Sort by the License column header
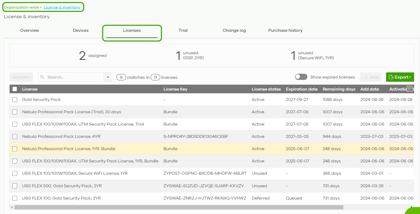Viewport: 420px width, 214px height. pyautogui.click(x=30, y=89)
